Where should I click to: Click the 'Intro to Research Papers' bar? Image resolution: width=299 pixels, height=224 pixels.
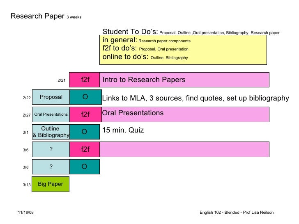(184, 80)
